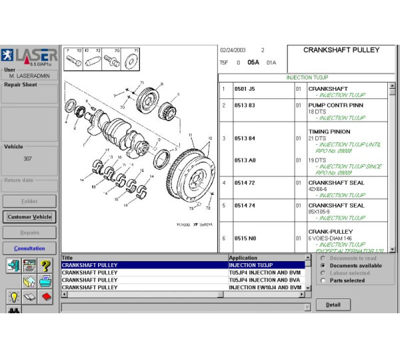Image resolution: width=400 pixels, height=358 pixels.
Task: Click the red closed book icon
Action: pos(46,297)
